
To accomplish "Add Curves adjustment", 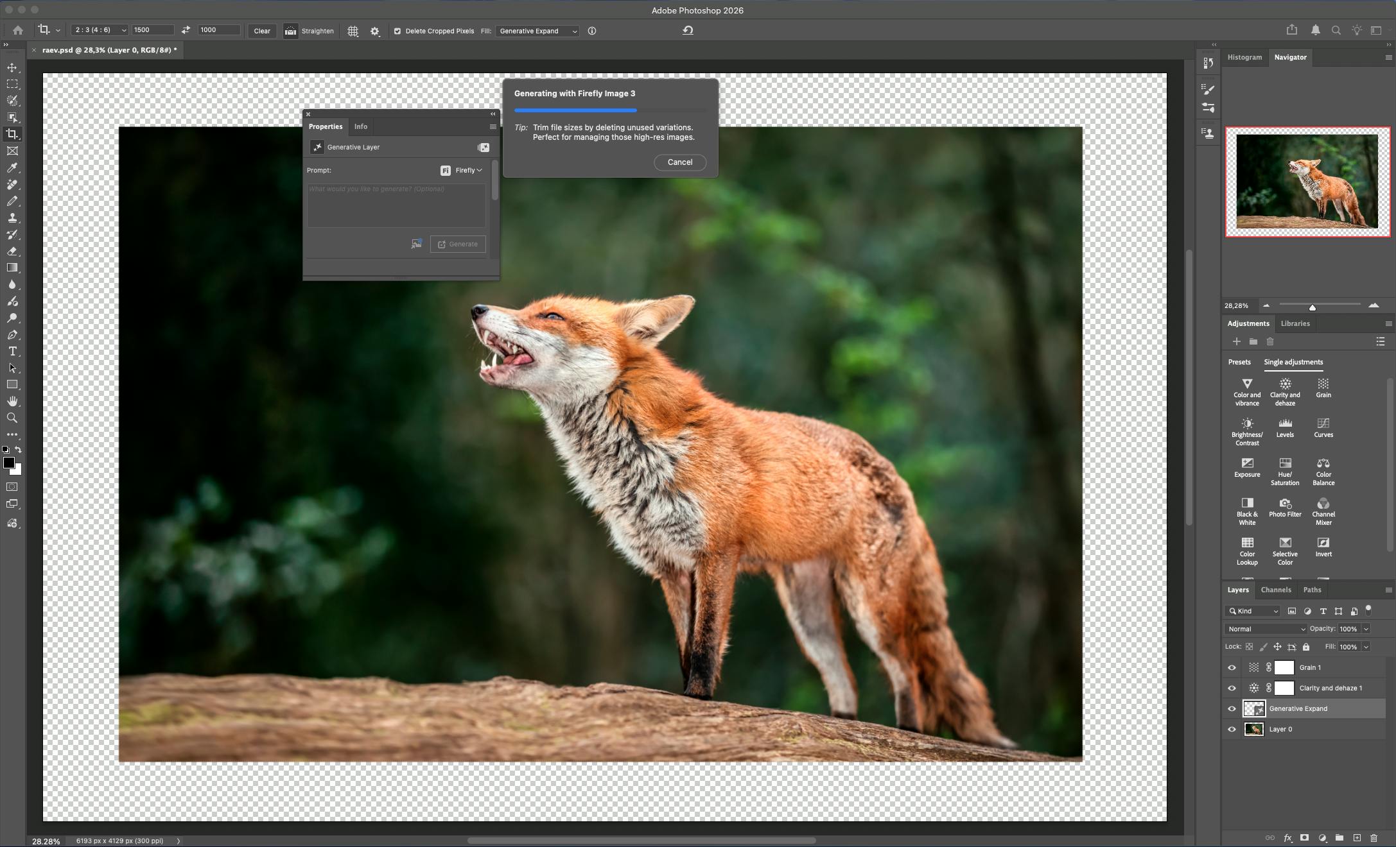I will pyautogui.click(x=1323, y=427).
